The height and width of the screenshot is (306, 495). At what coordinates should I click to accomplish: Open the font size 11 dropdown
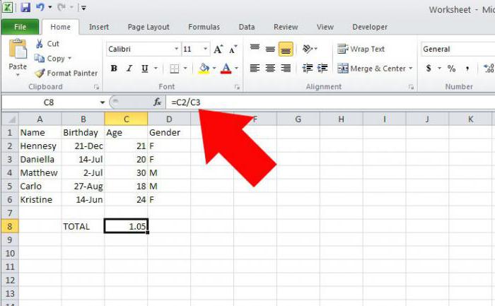pyautogui.click(x=205, y=49)
